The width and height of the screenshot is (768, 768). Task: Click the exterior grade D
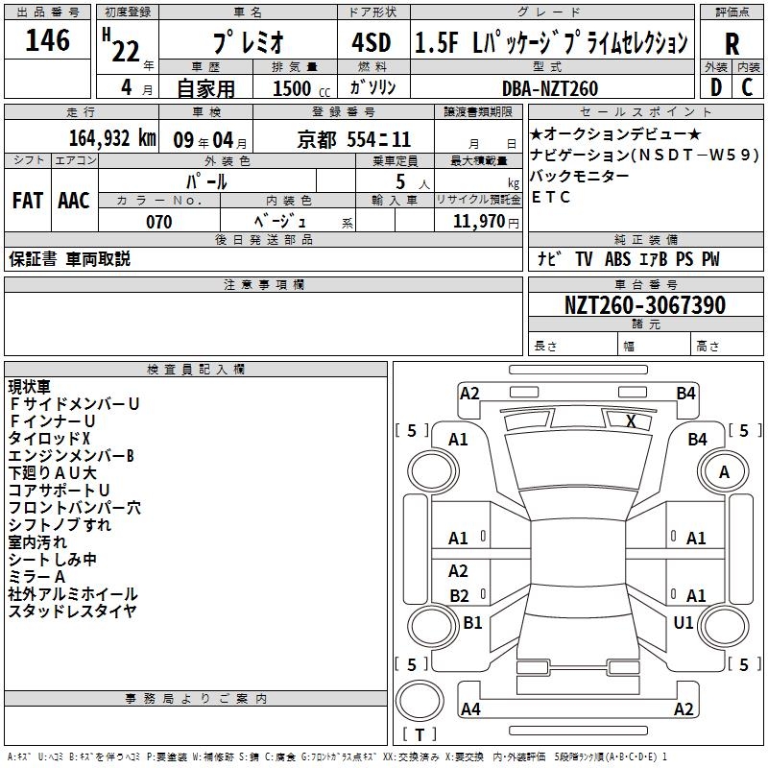(715, 87)
